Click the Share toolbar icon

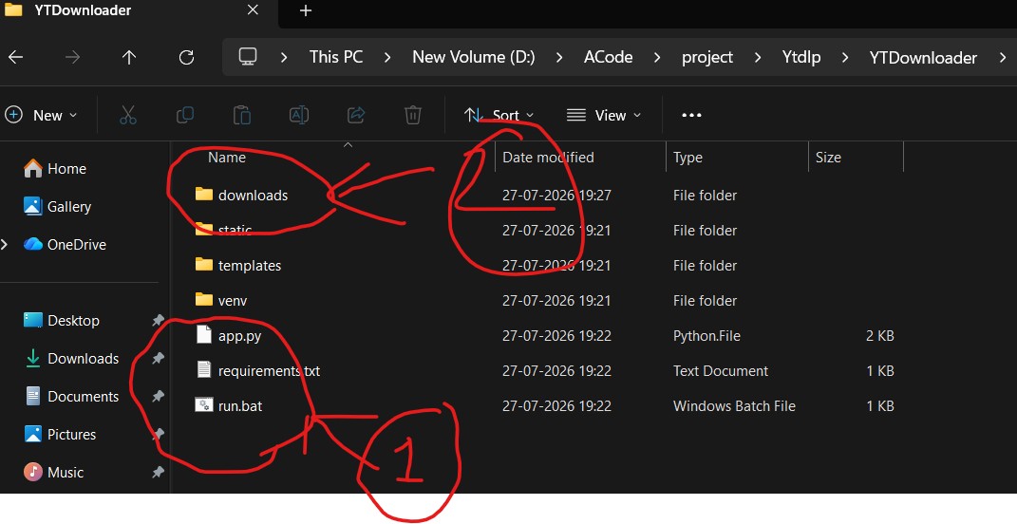tap(356, 115)
